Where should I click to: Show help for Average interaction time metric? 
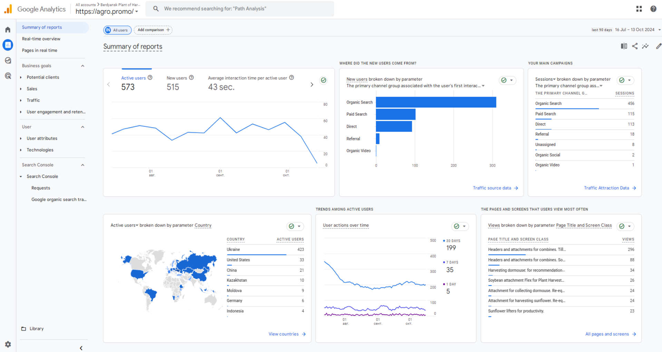pos(292,78)
